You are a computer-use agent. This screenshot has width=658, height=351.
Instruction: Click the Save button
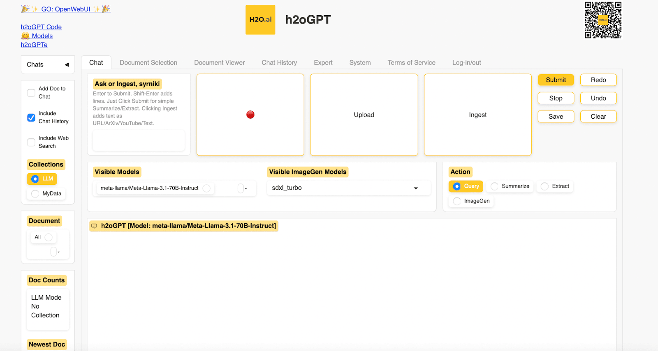pyautogui.click(x=556, y=117)
